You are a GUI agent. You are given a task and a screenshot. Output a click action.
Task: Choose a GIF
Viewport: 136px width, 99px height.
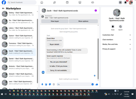click(x=54, y=84)
